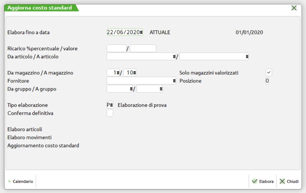Click the Aggiorna costo standard title tab
The image size is (306, 193).
coord(40,8)
